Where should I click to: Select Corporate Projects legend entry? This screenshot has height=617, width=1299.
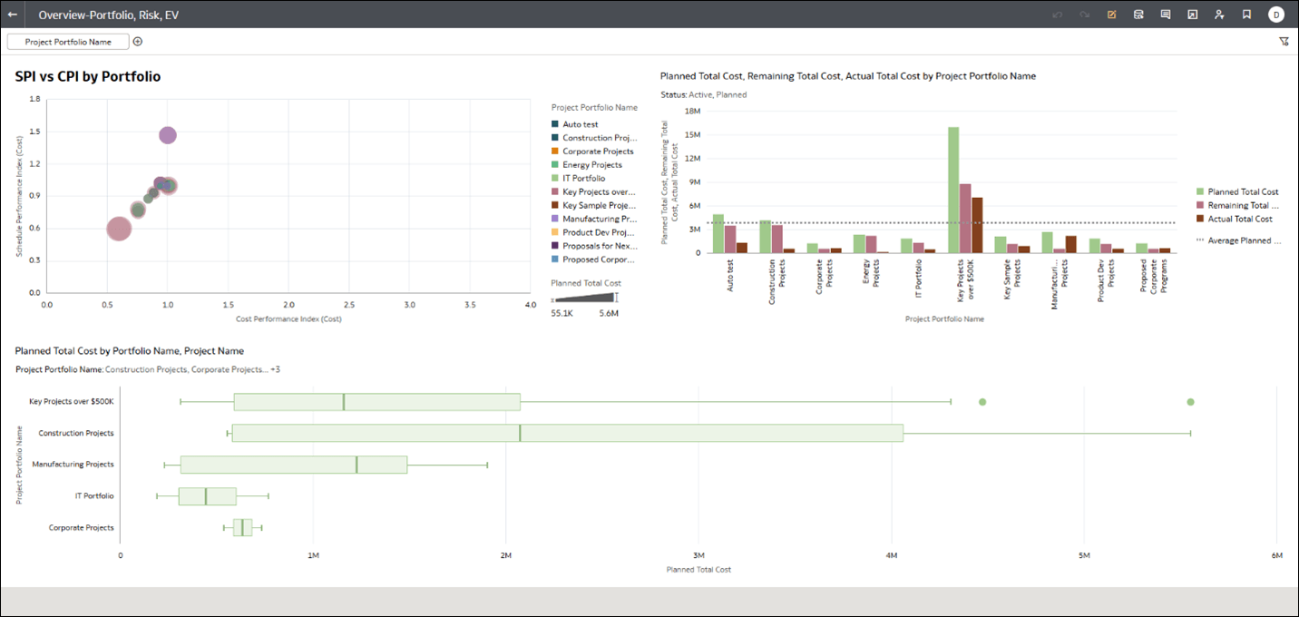592,152
